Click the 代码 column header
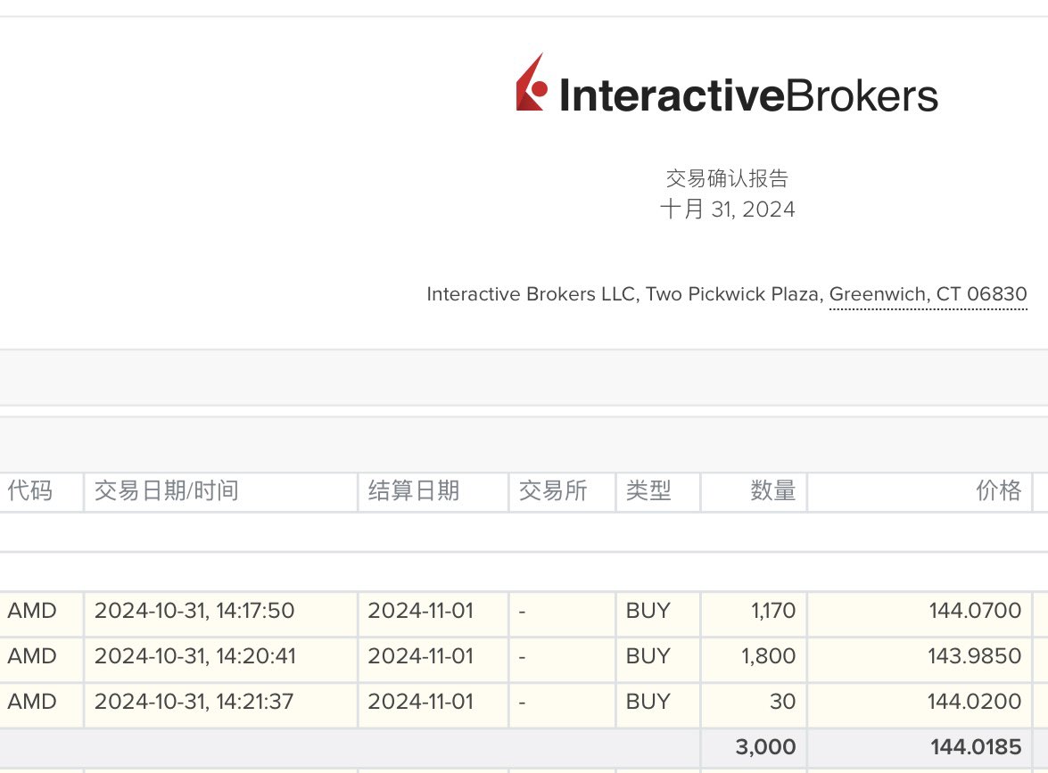 pos(30,491)
